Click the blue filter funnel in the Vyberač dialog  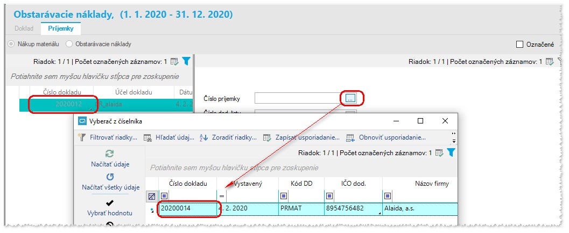451,152
